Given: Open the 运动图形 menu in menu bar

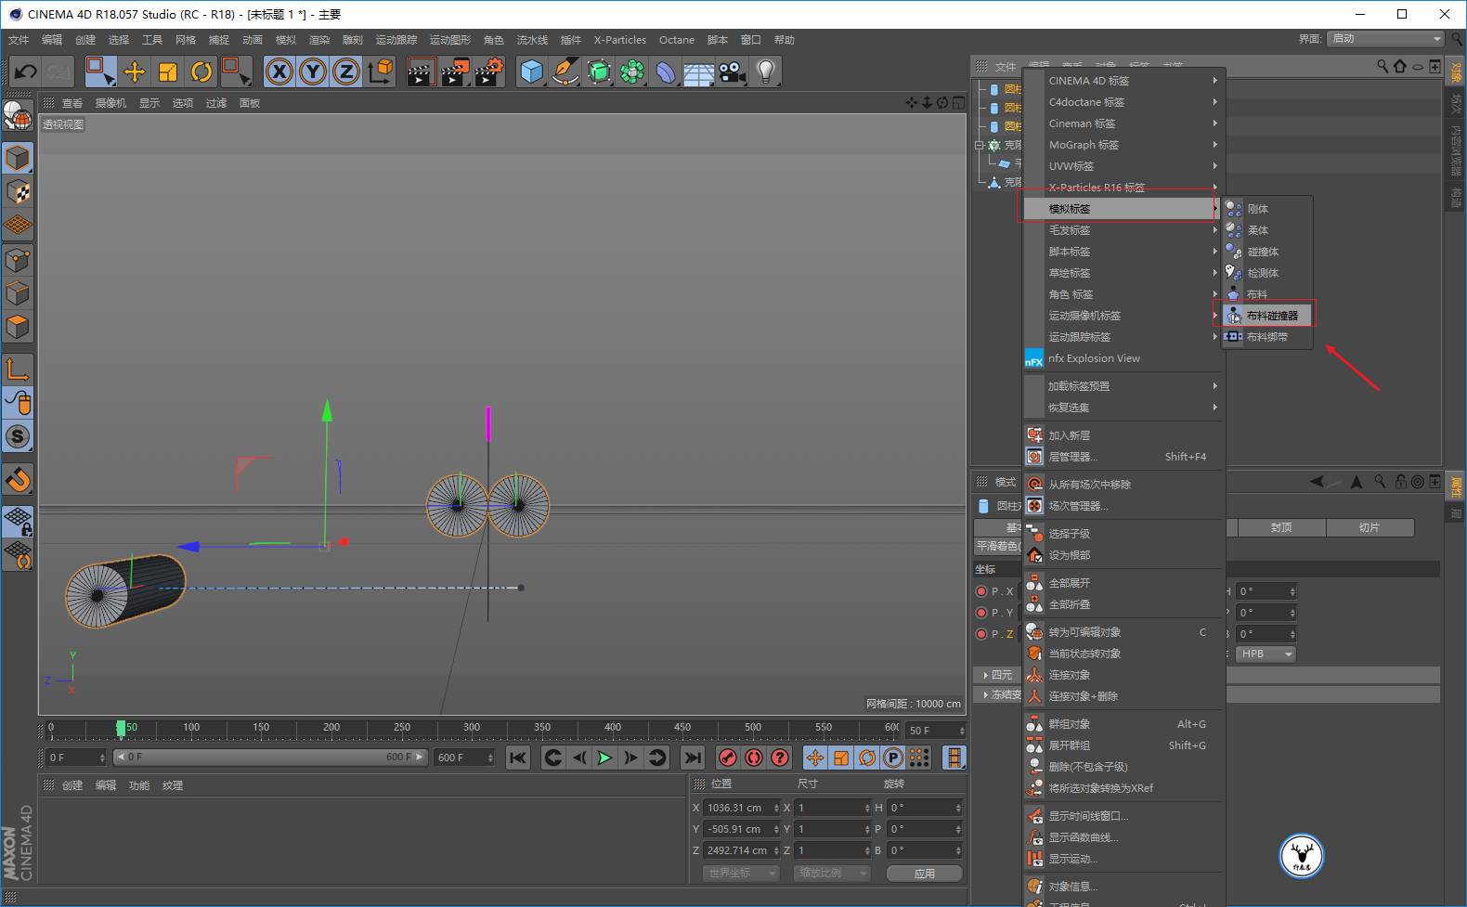Looking at the screenshot, I should [x=450, y=40].
